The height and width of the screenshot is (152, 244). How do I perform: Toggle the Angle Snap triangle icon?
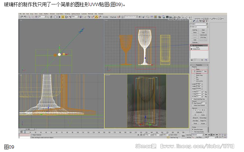tap(96, 17)
